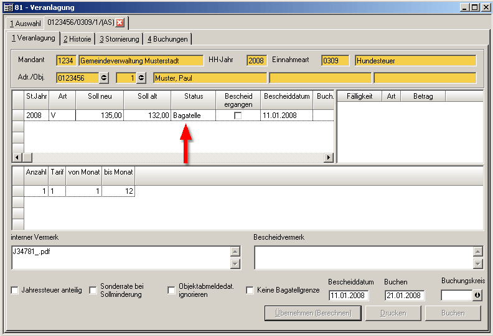This screenshot has height=336, width=493.
Task: Click the window system icon in title bar
Action: tap(7, 7)
